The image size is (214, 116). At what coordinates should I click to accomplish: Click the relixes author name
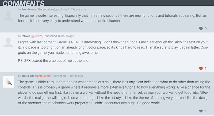(26, 36)
